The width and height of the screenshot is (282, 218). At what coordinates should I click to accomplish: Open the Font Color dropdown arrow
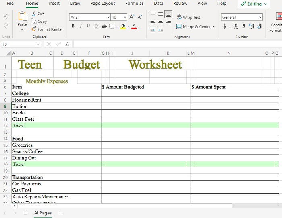click(139, 26)
